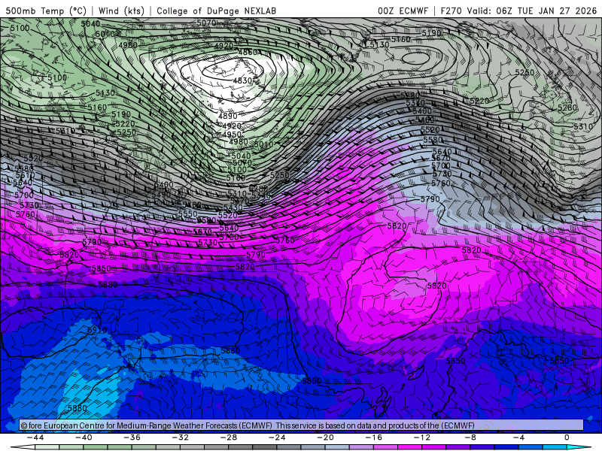Click the ECMWF copyright notice banner

click(x=302, y=425)
